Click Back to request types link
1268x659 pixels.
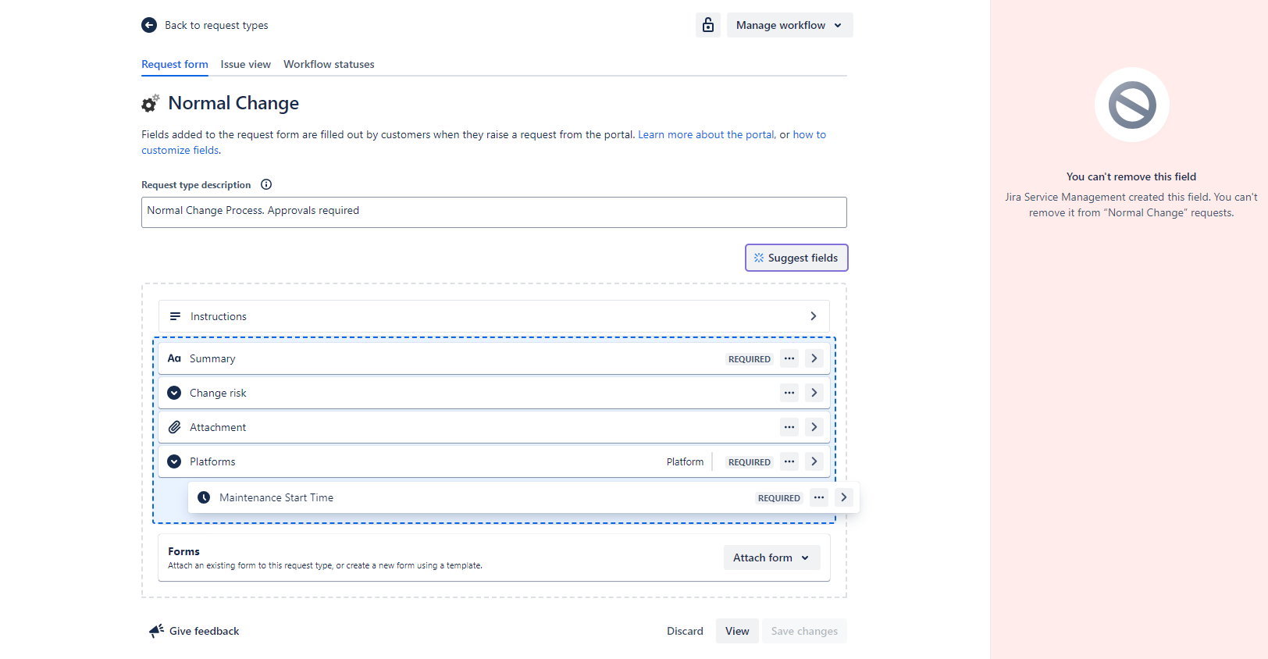(216, 25)
